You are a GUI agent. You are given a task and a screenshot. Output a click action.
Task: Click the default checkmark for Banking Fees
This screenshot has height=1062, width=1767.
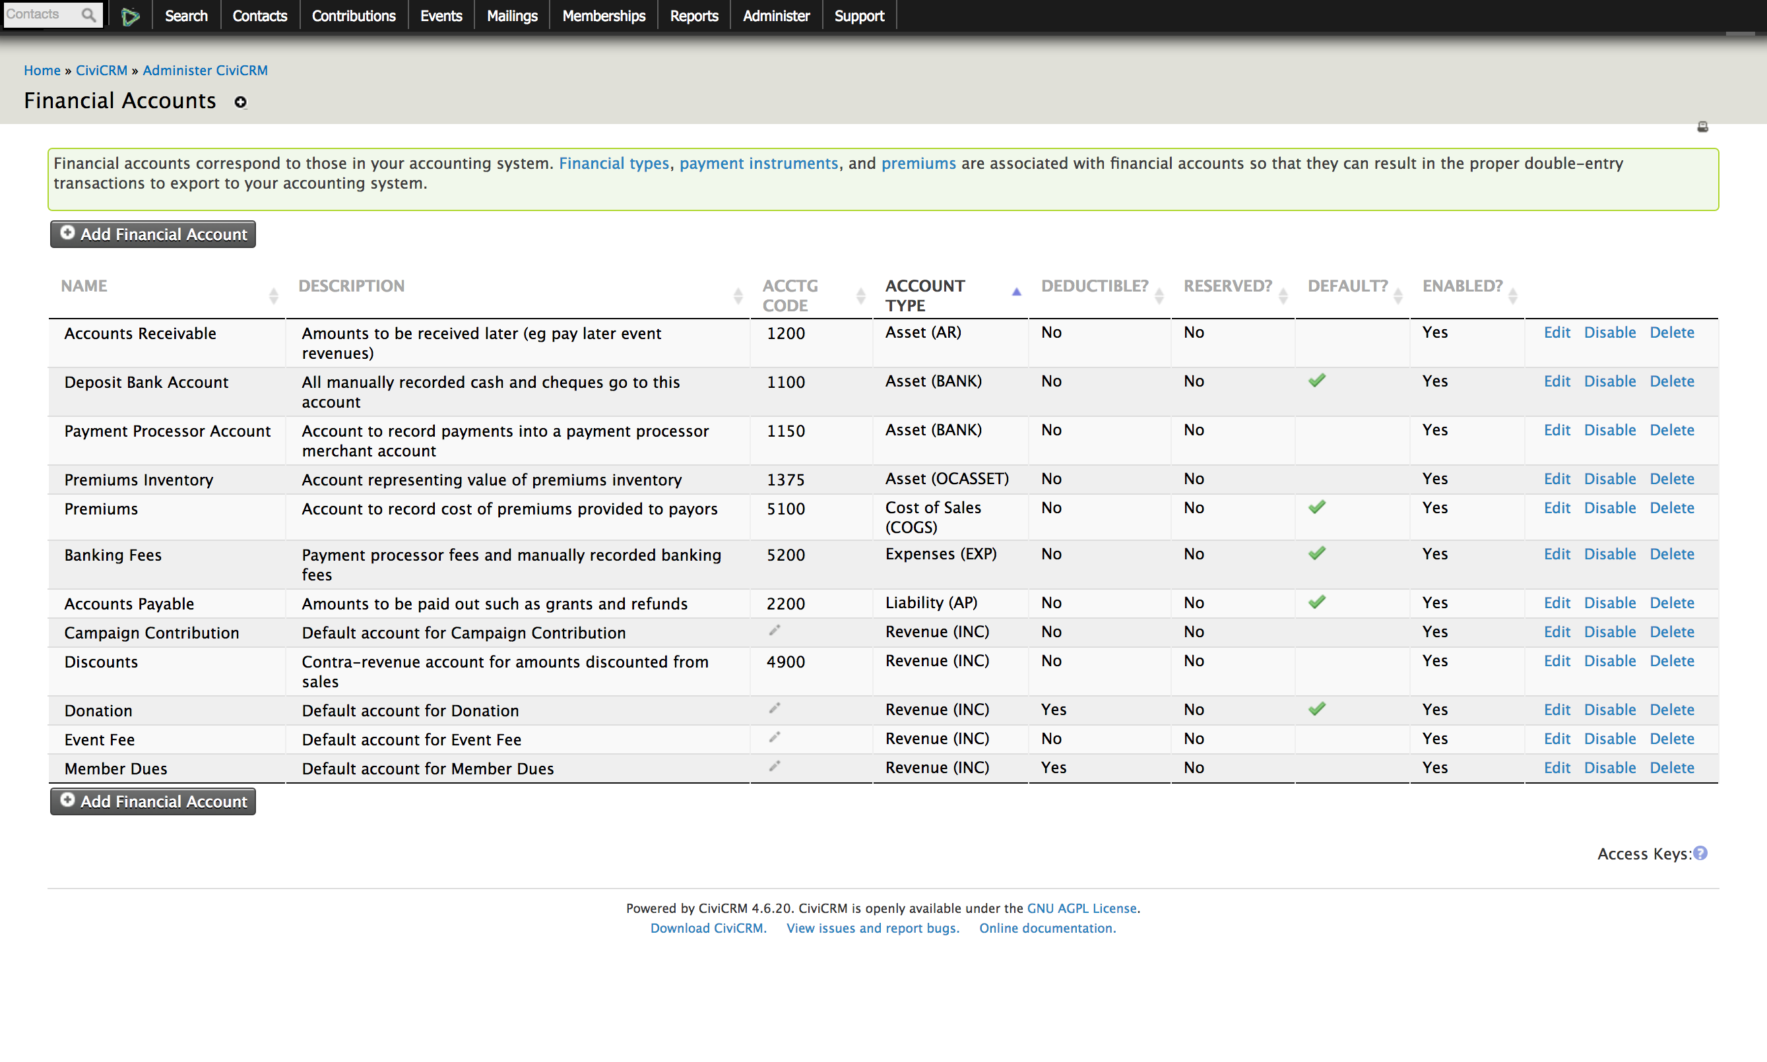1317,553
